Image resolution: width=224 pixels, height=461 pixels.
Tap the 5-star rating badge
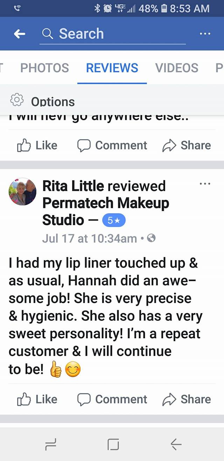tap(113, 221)
